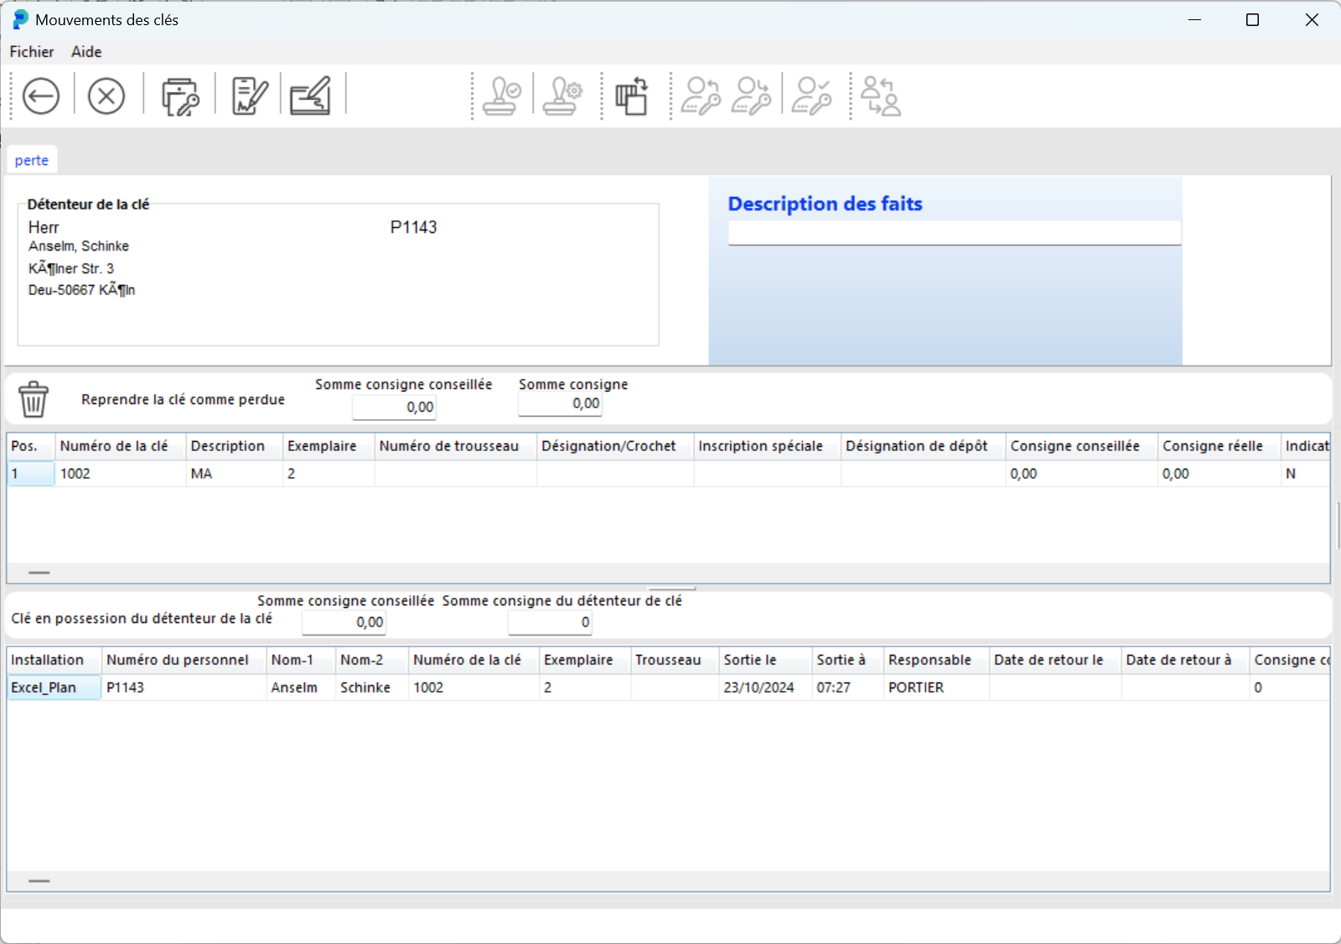This screenshot has height=944, width=1341.
Task: Click the Sortie le column header
Action: tap(750, 660)
